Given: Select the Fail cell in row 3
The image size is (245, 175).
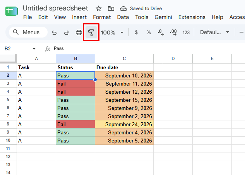Looking at the screenshot, I should click(75, 84).
